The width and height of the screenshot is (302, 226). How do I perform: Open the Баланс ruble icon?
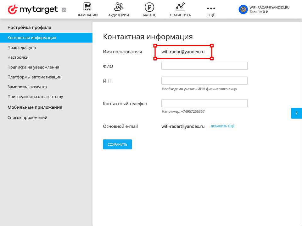(149, 7)
